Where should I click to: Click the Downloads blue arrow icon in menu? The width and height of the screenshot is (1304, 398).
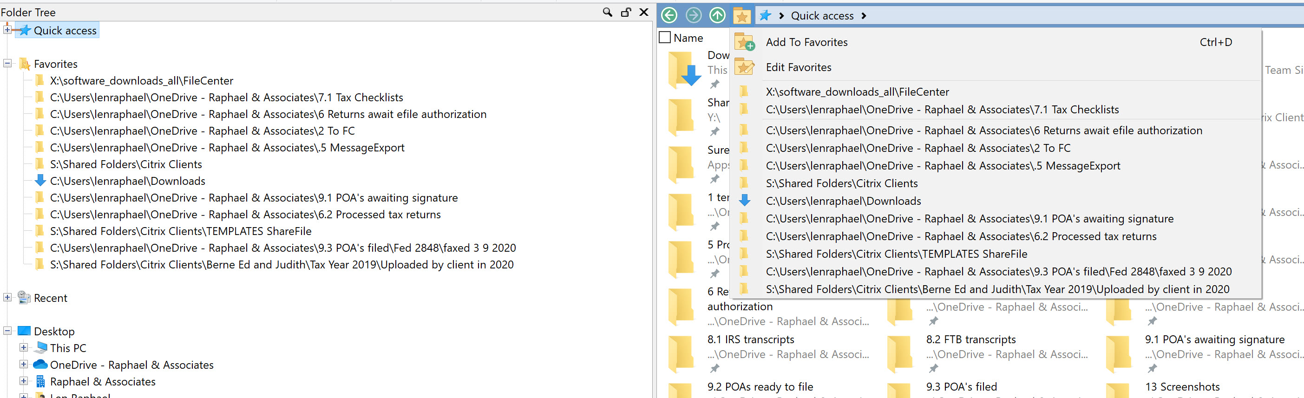click(x=745, y=201)
